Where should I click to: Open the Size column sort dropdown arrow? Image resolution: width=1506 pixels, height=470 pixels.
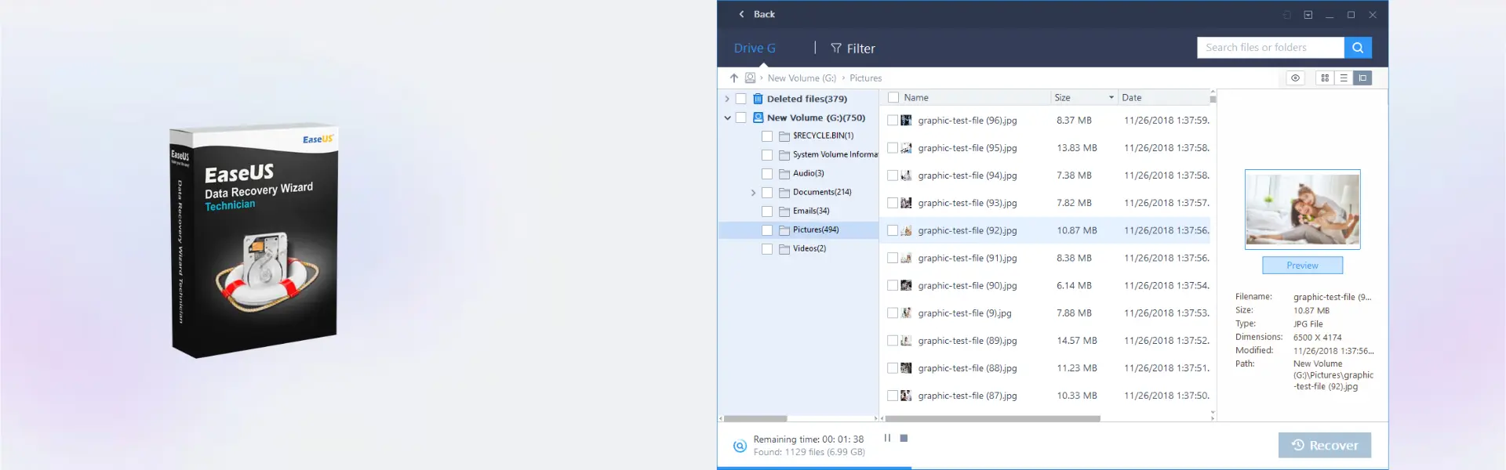tap(1111, 98)
